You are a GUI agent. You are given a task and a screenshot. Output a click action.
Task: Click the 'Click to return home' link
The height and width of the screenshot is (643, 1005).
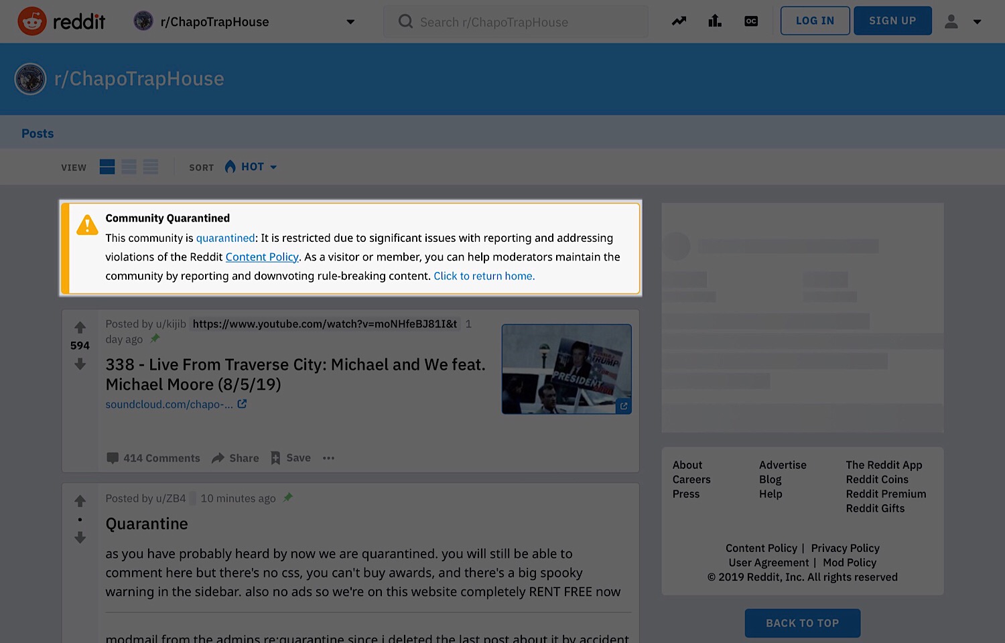tap(484, 276)
